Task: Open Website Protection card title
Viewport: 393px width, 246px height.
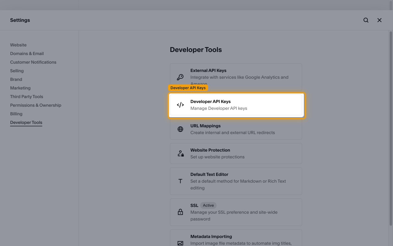Action: pyautogui.click(x=210, y=150)
